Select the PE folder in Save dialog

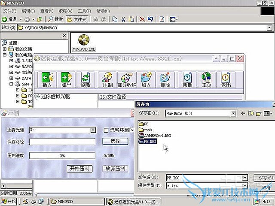(144, 124)
